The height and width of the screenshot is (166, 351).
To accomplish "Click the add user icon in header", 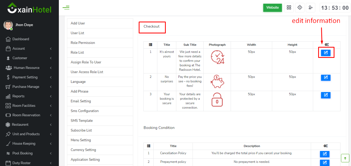I will 311,8.
